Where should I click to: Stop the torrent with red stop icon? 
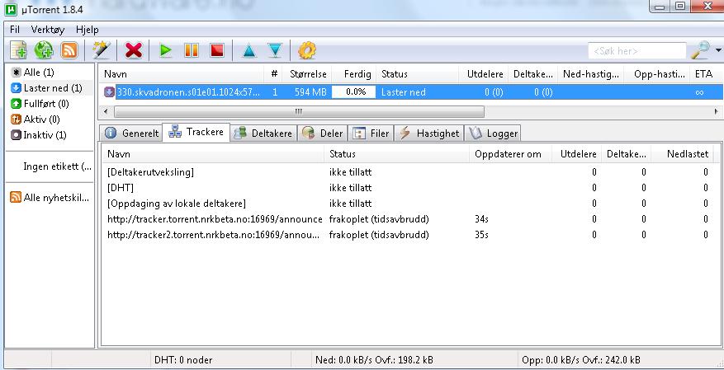coord(216,50)
